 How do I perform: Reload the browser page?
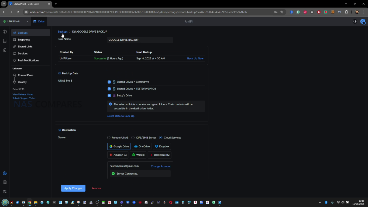pyautogui.click(x=18, y=12)
